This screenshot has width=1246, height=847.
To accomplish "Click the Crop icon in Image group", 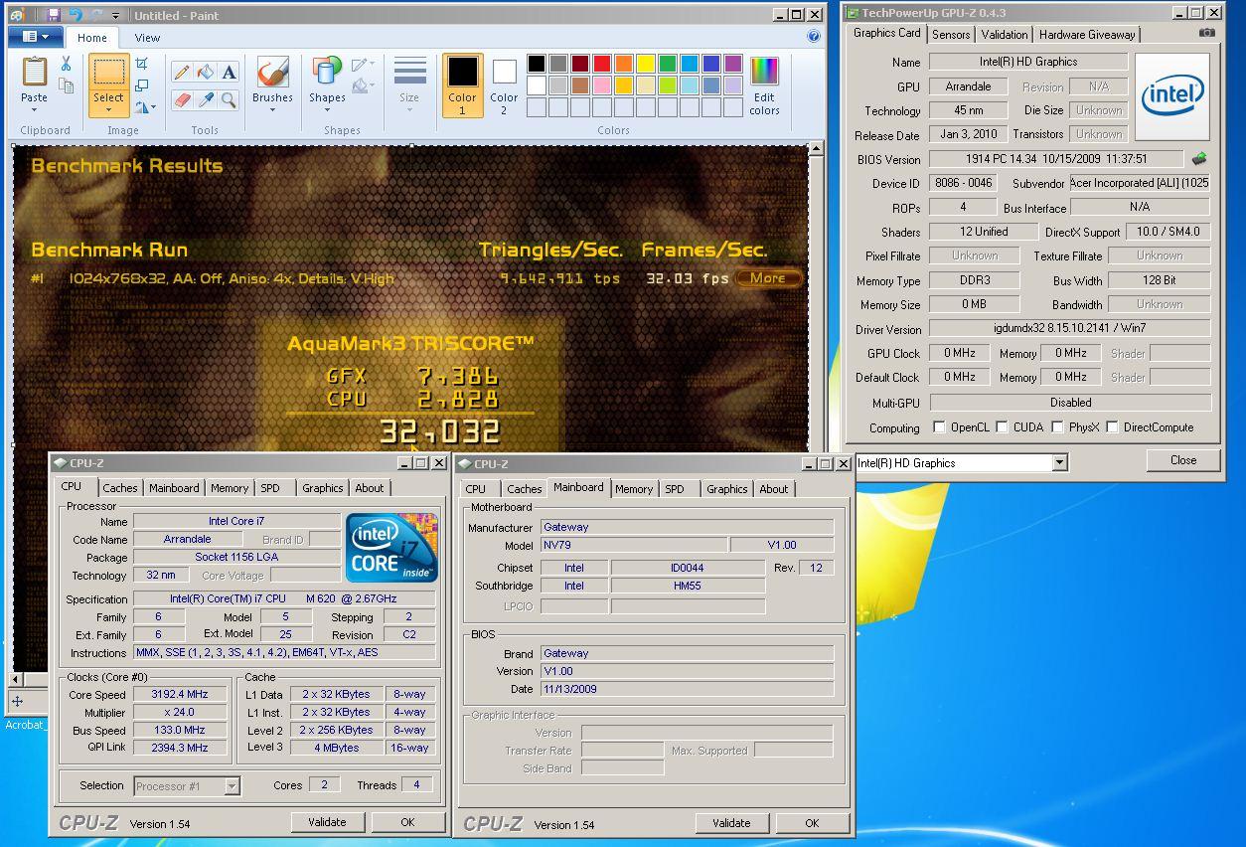I will [142, 64].
